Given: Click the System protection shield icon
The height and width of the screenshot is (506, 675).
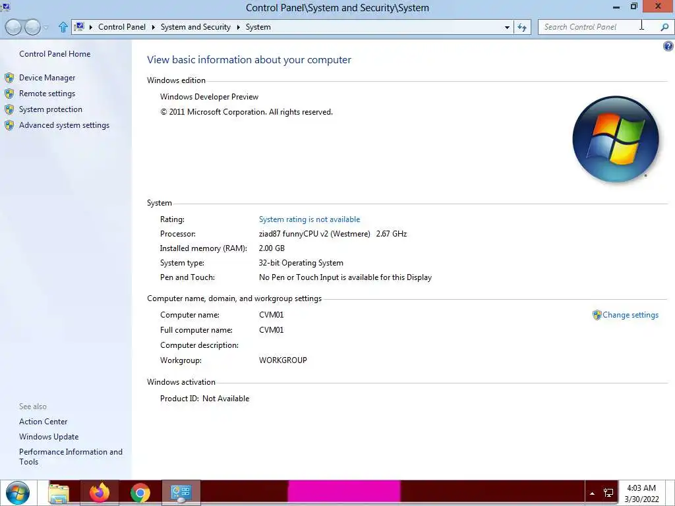Looking at the screenshot, I should pyautogui.click(x=9, y=109).
